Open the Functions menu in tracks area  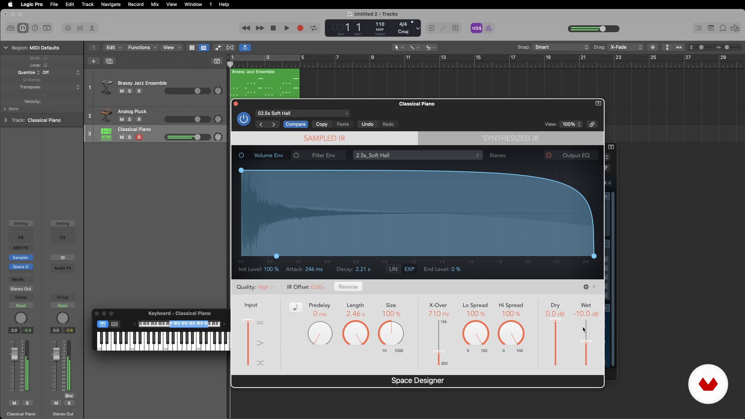point(142,47)
